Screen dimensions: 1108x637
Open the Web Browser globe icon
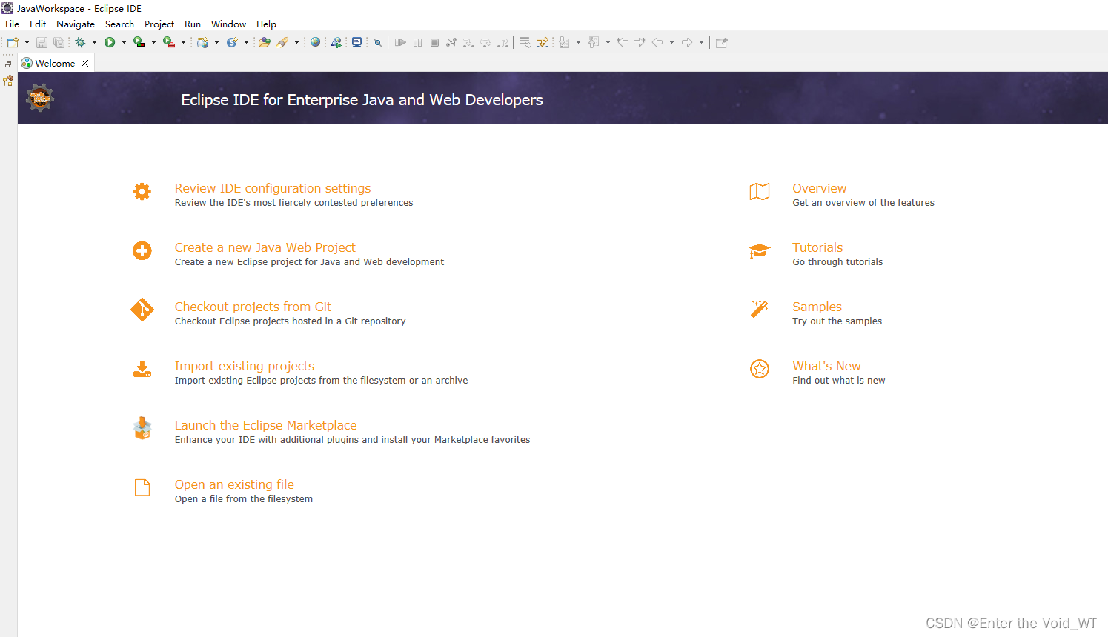(x=315, y=42)
